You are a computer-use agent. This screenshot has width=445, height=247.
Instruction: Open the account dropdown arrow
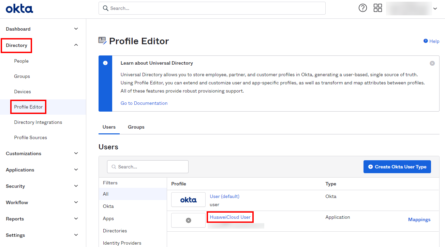pos(435,9)
